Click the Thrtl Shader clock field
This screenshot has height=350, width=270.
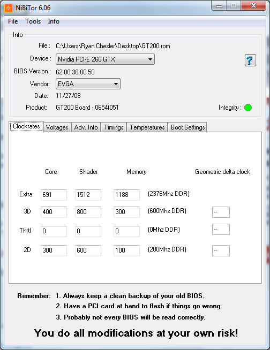88,231
